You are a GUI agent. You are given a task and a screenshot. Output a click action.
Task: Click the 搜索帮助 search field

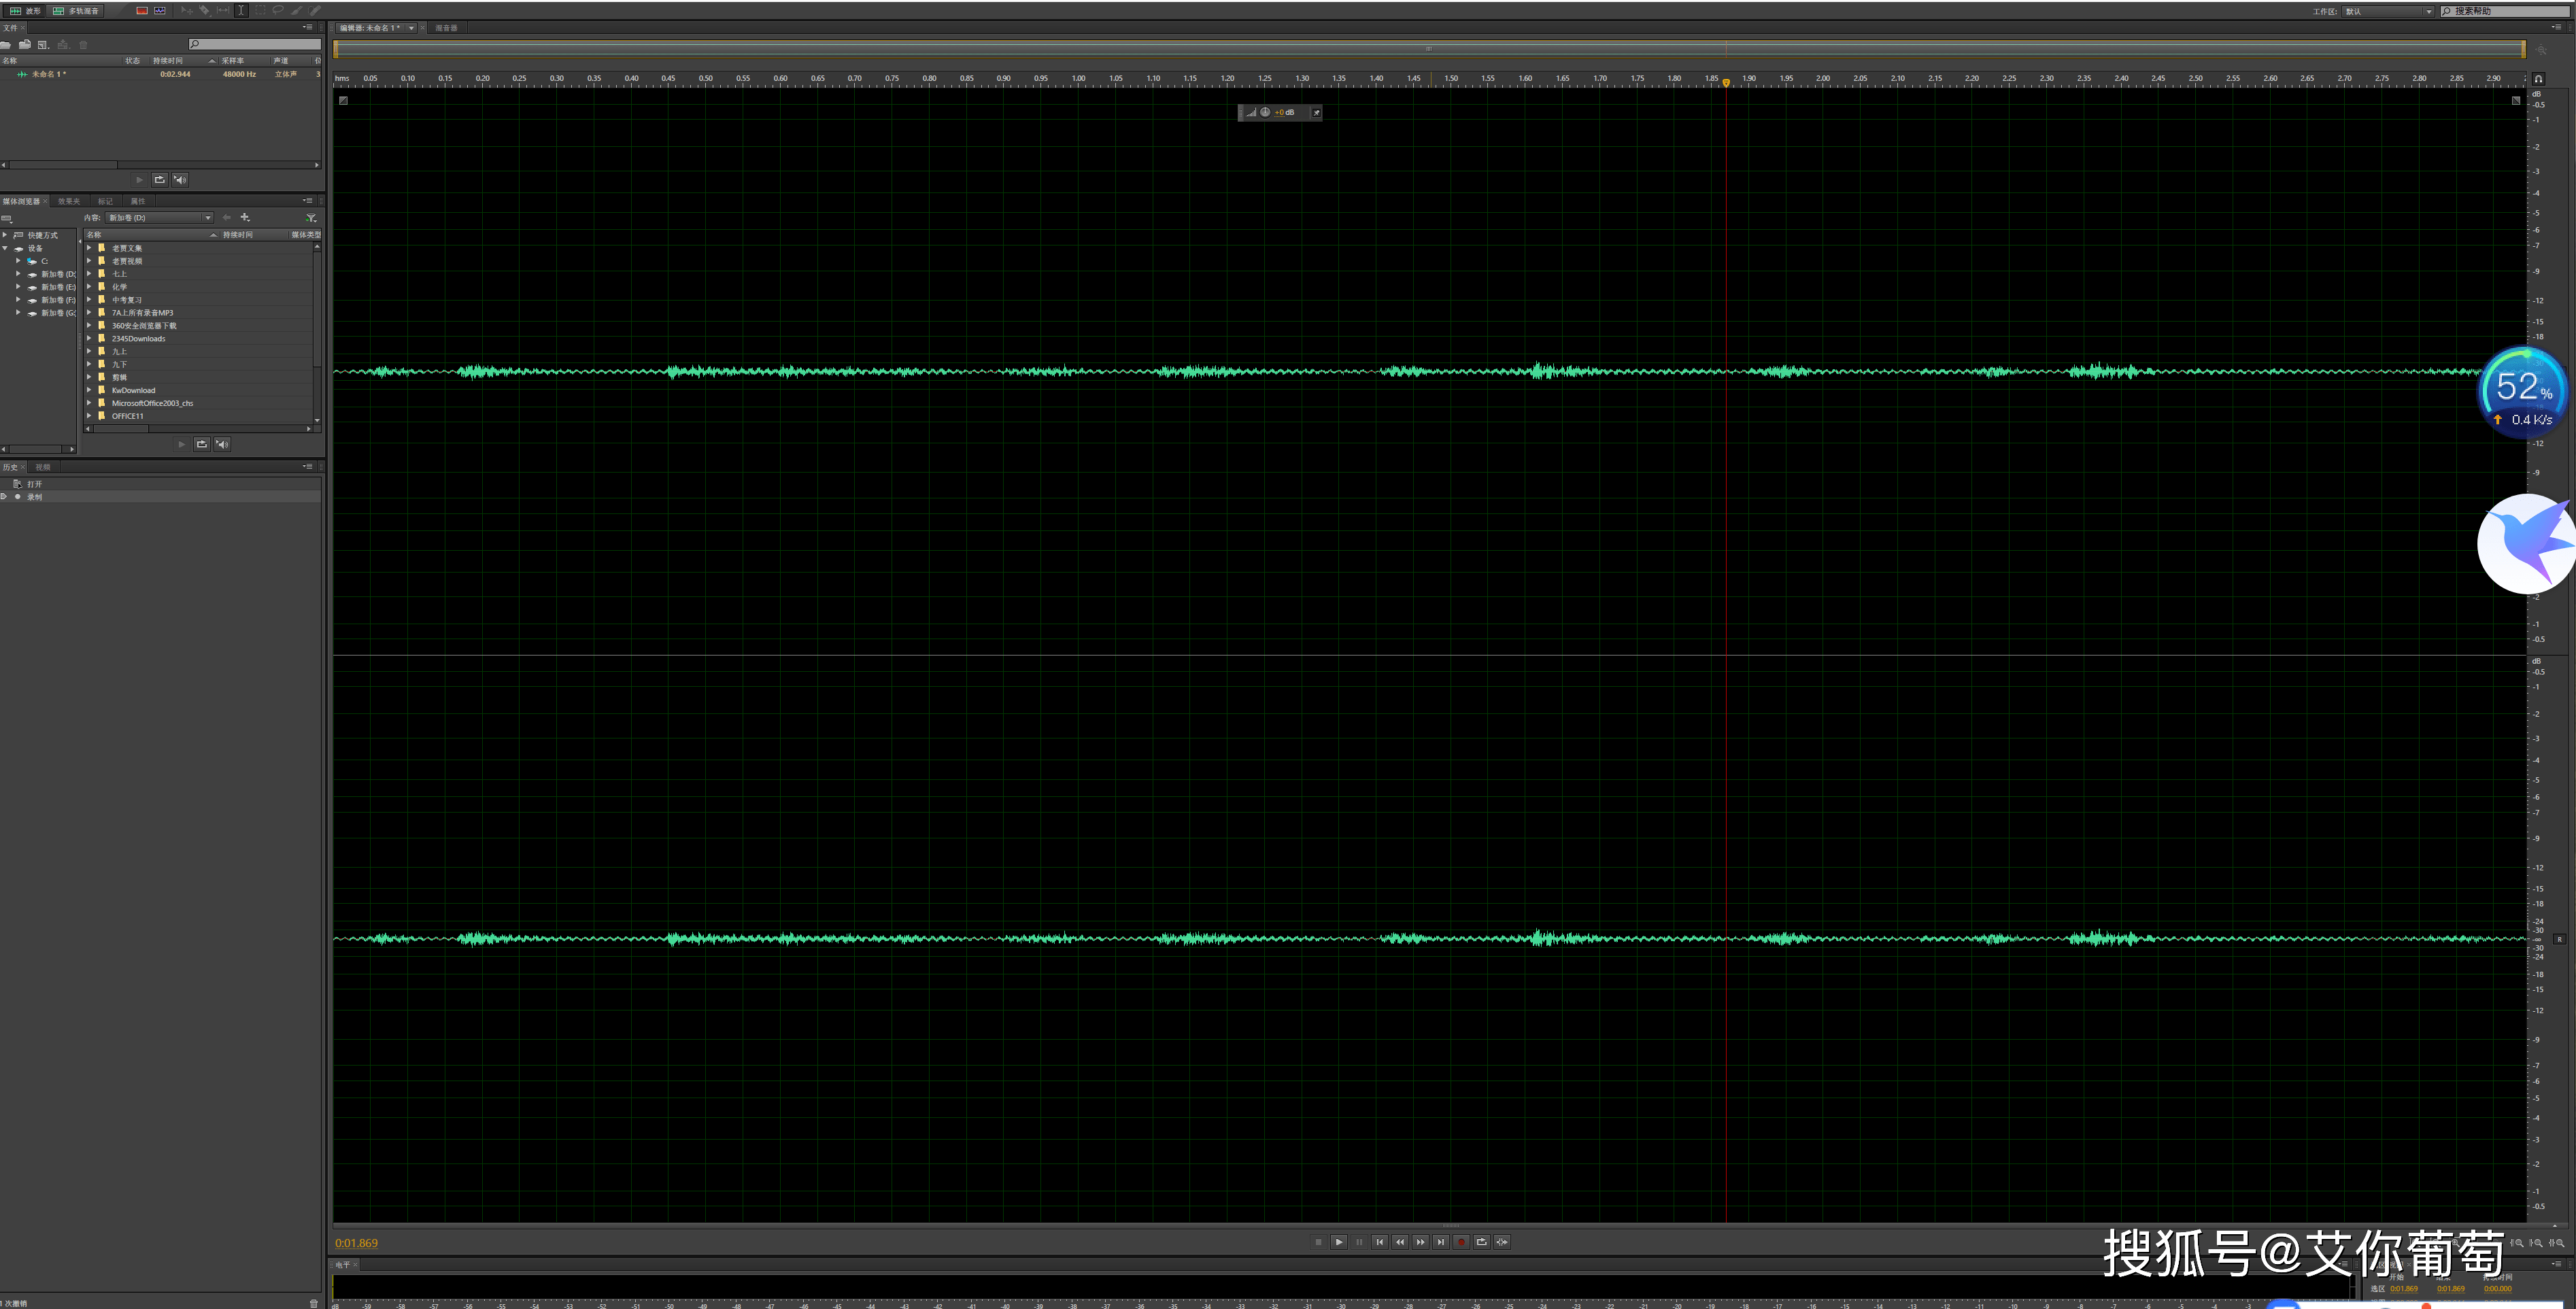click(x=2505, y=11)
